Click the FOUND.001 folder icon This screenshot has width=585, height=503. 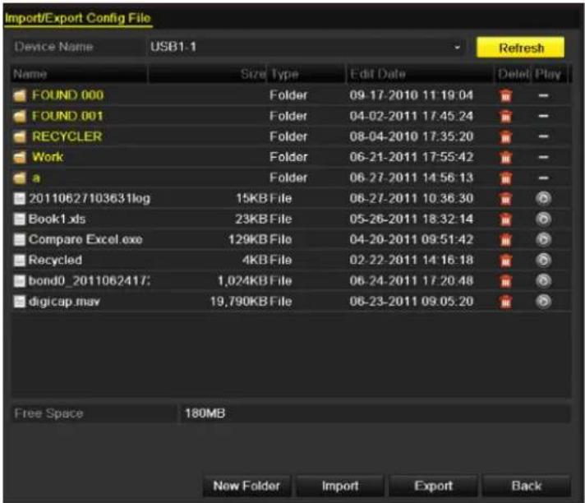click(20, 116)
